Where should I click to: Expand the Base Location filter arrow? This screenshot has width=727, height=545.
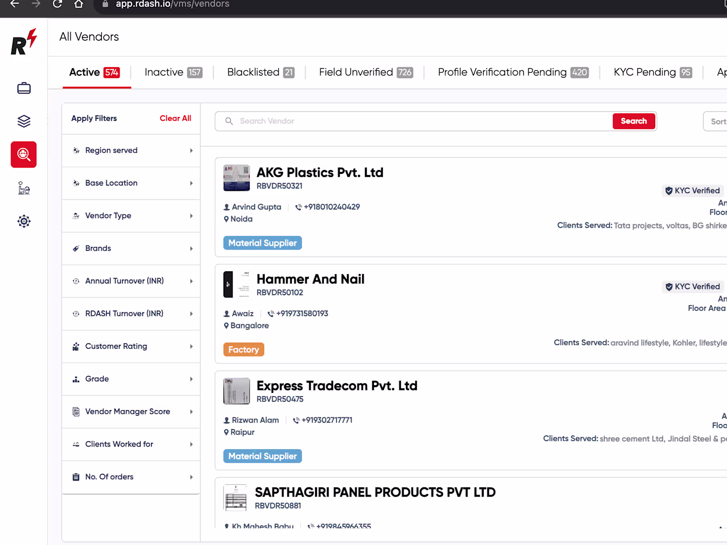191,183
